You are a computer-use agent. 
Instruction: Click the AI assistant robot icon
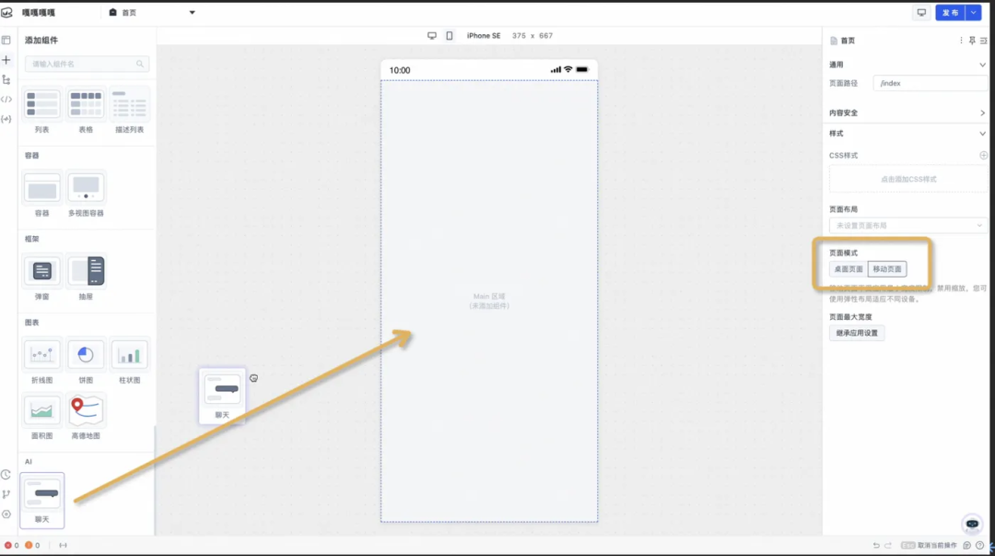point(972,524)
